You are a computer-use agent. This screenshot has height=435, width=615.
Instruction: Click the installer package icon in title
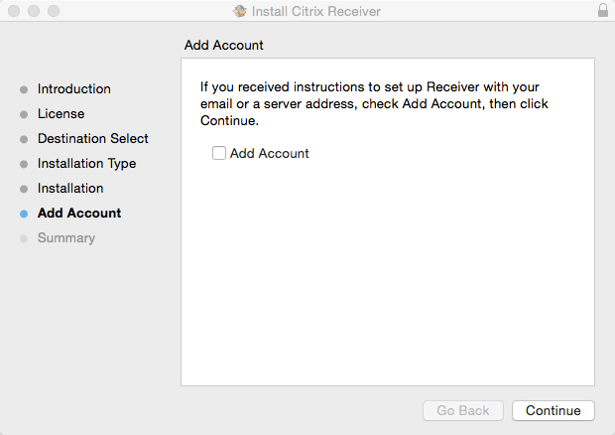[240, 11]
